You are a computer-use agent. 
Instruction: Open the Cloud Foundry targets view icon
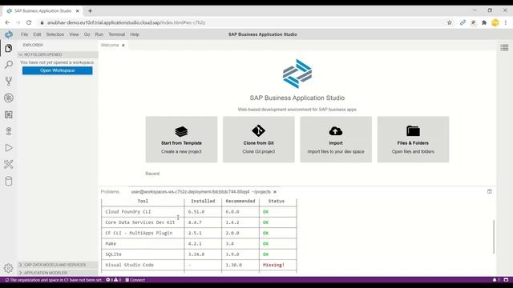tap(9, 98)
